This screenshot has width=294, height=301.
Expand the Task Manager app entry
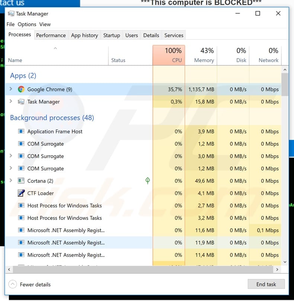[x=11, y=101]
